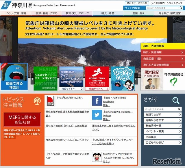Click the Kintaro donation mascot icon

97,157
